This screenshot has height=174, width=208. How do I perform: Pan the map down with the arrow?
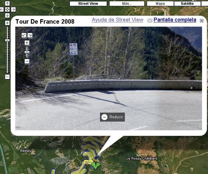coord(7,15)
